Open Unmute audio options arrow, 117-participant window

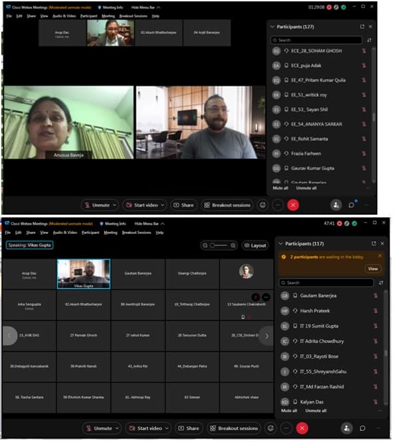pyautogui.click(x=117, y=429)
